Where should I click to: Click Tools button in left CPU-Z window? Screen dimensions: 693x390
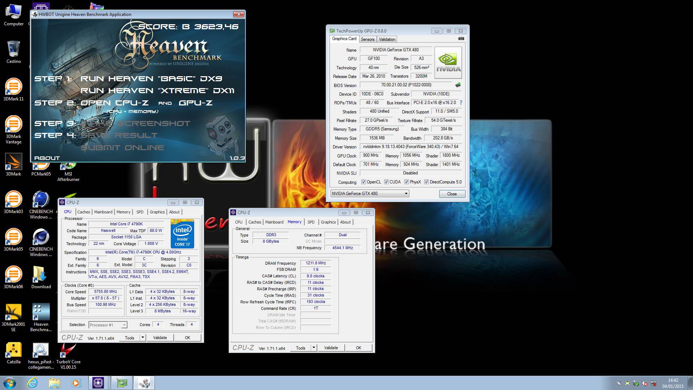130,338
